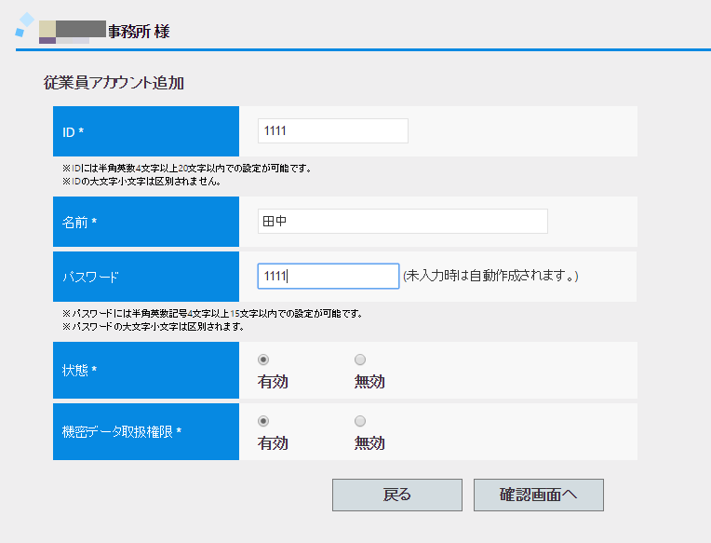Image resolution: width=711 pixels, height=543 pixels.
Task: Click the 未入力時は自動作成されます hint text
Action: pos(490,277)
